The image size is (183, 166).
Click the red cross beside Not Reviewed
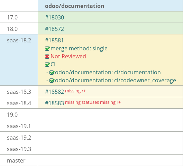tap(47, 57)
